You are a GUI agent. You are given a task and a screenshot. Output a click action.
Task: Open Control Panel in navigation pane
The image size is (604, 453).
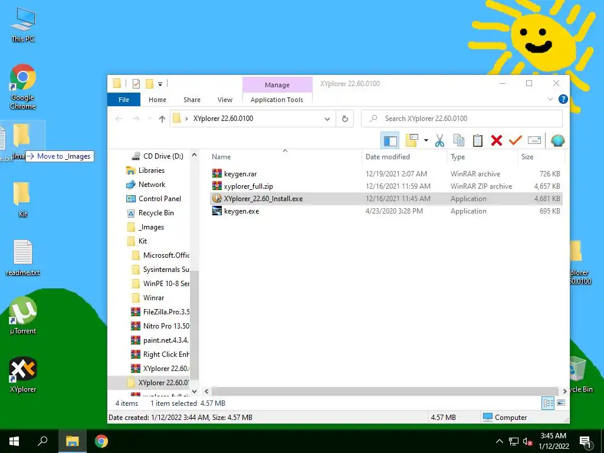pos(154,199)
